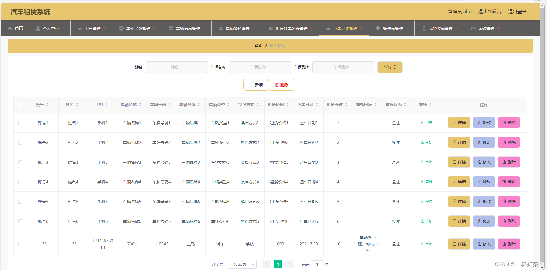Click the home icon beside 首页

click(x=10, y=28)
